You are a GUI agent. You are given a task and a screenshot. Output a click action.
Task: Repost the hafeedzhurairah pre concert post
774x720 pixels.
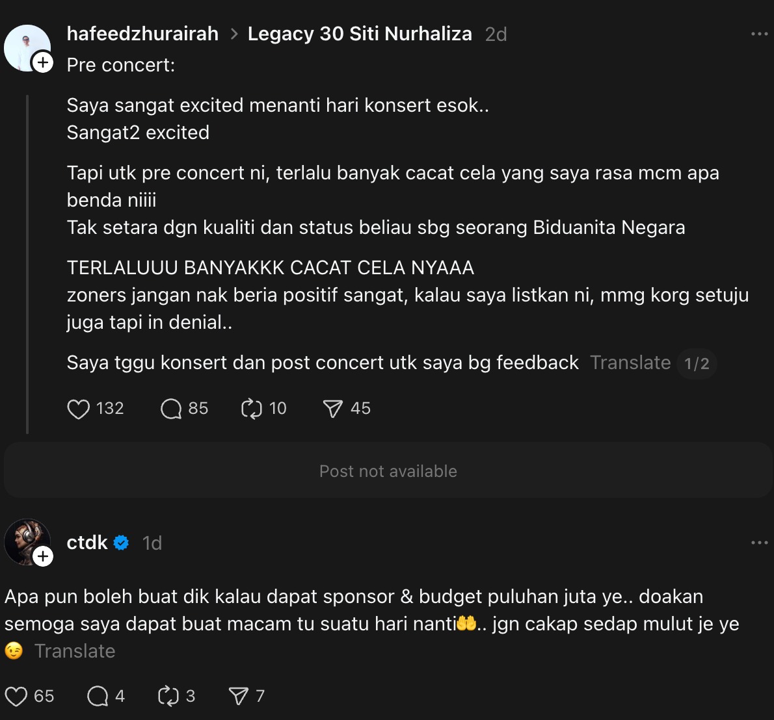point(252,409)
